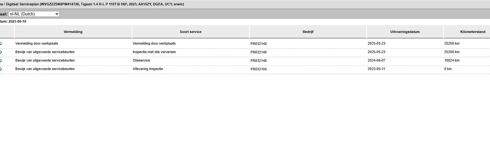The image size is (490, 162).
Task: Select the Olieservice service type cell
Action: [141, 60]
